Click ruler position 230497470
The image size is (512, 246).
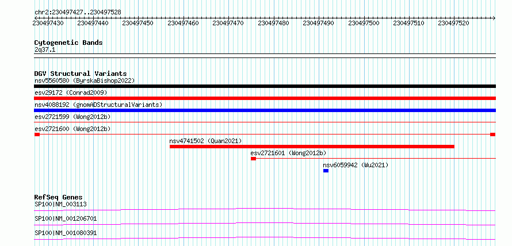pyautogui.click(x=228, y=23)
